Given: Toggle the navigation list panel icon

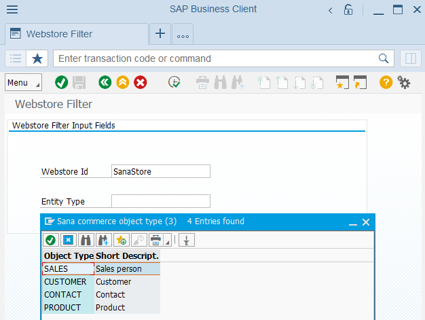Looking at the screenshot, I should pyautogui.click(x=16, y=58).
